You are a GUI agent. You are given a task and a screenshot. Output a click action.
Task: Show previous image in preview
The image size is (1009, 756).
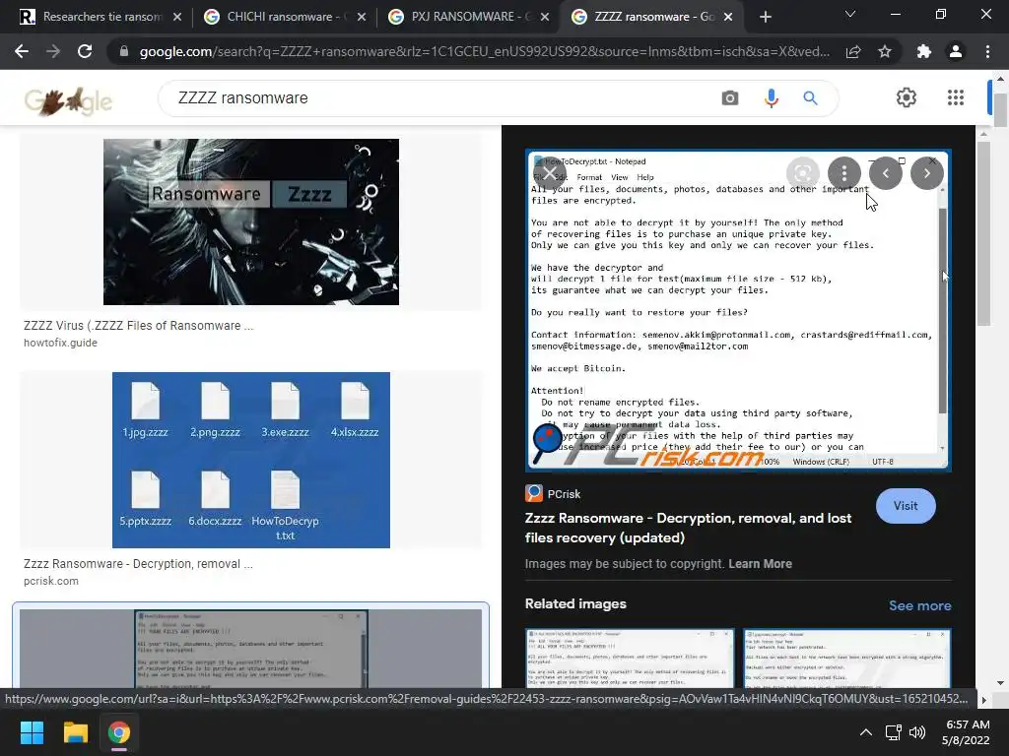886,173
